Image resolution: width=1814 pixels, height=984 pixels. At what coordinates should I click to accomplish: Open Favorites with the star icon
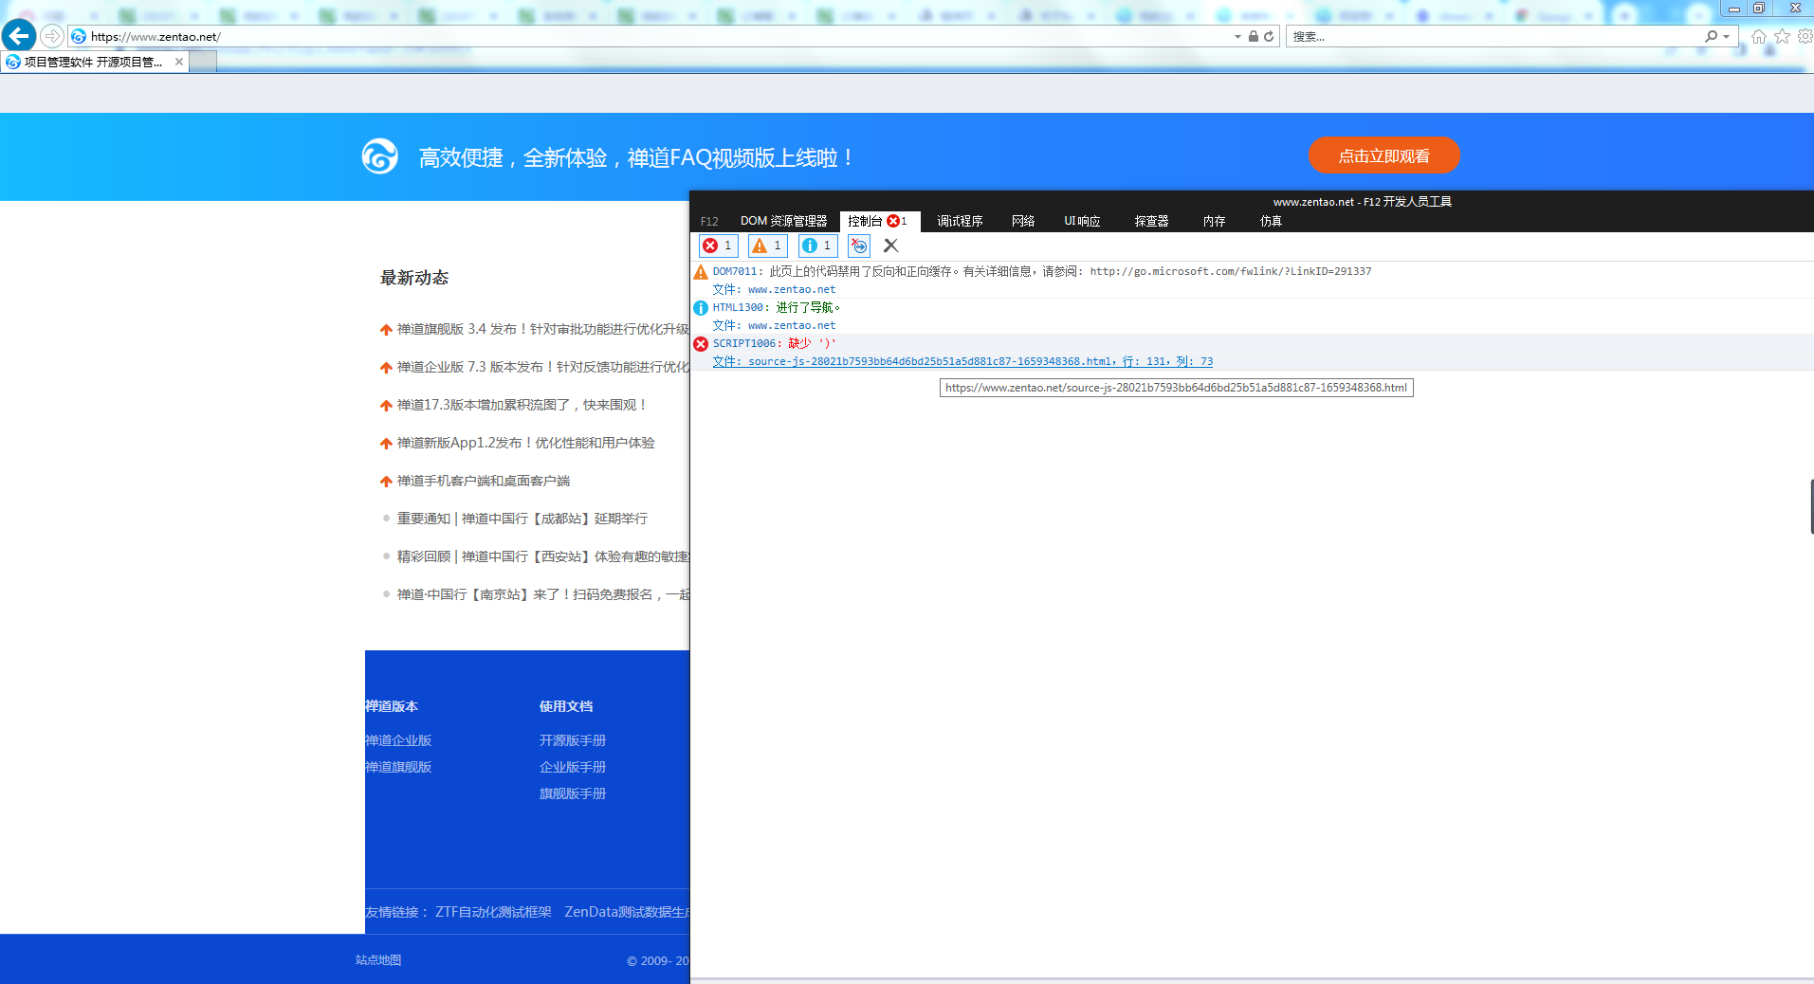click(x=1782, y=36)
